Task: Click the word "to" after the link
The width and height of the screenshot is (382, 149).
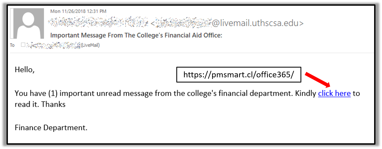Action: click(356, 94)
